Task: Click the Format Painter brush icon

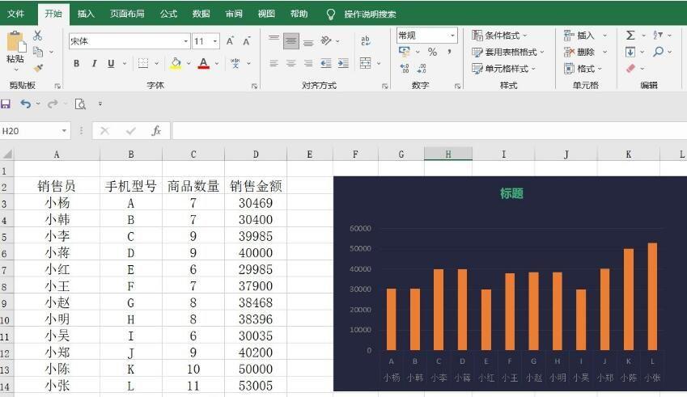Action: [x=38, y=68]
